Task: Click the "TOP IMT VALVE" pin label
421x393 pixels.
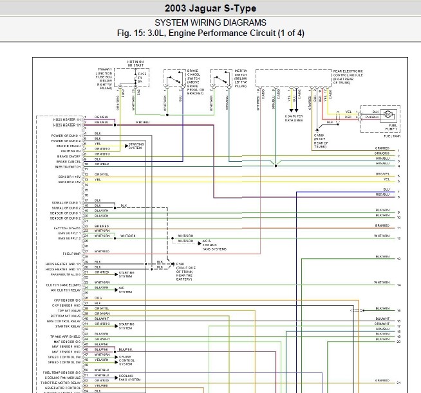Action: point(69,311)
